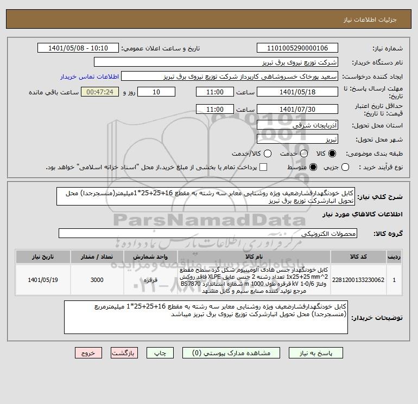Click the طبقه بندی موضوعی label
Image resolution: width=418 pixels, height=404 pixels.
(x=374, y=153)
